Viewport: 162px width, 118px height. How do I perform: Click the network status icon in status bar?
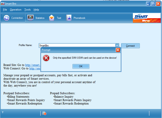[x=44, y=113]
